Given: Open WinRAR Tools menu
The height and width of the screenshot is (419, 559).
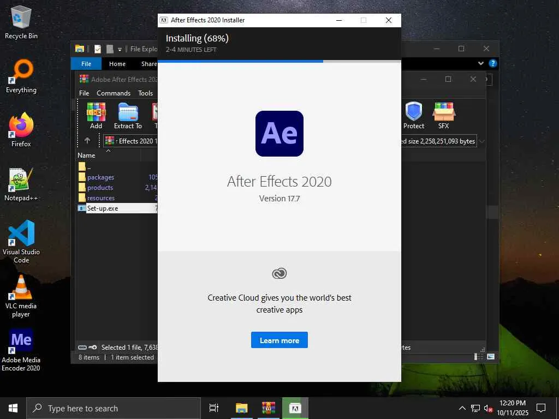Looking at the screenshot, I should point(145,93).
